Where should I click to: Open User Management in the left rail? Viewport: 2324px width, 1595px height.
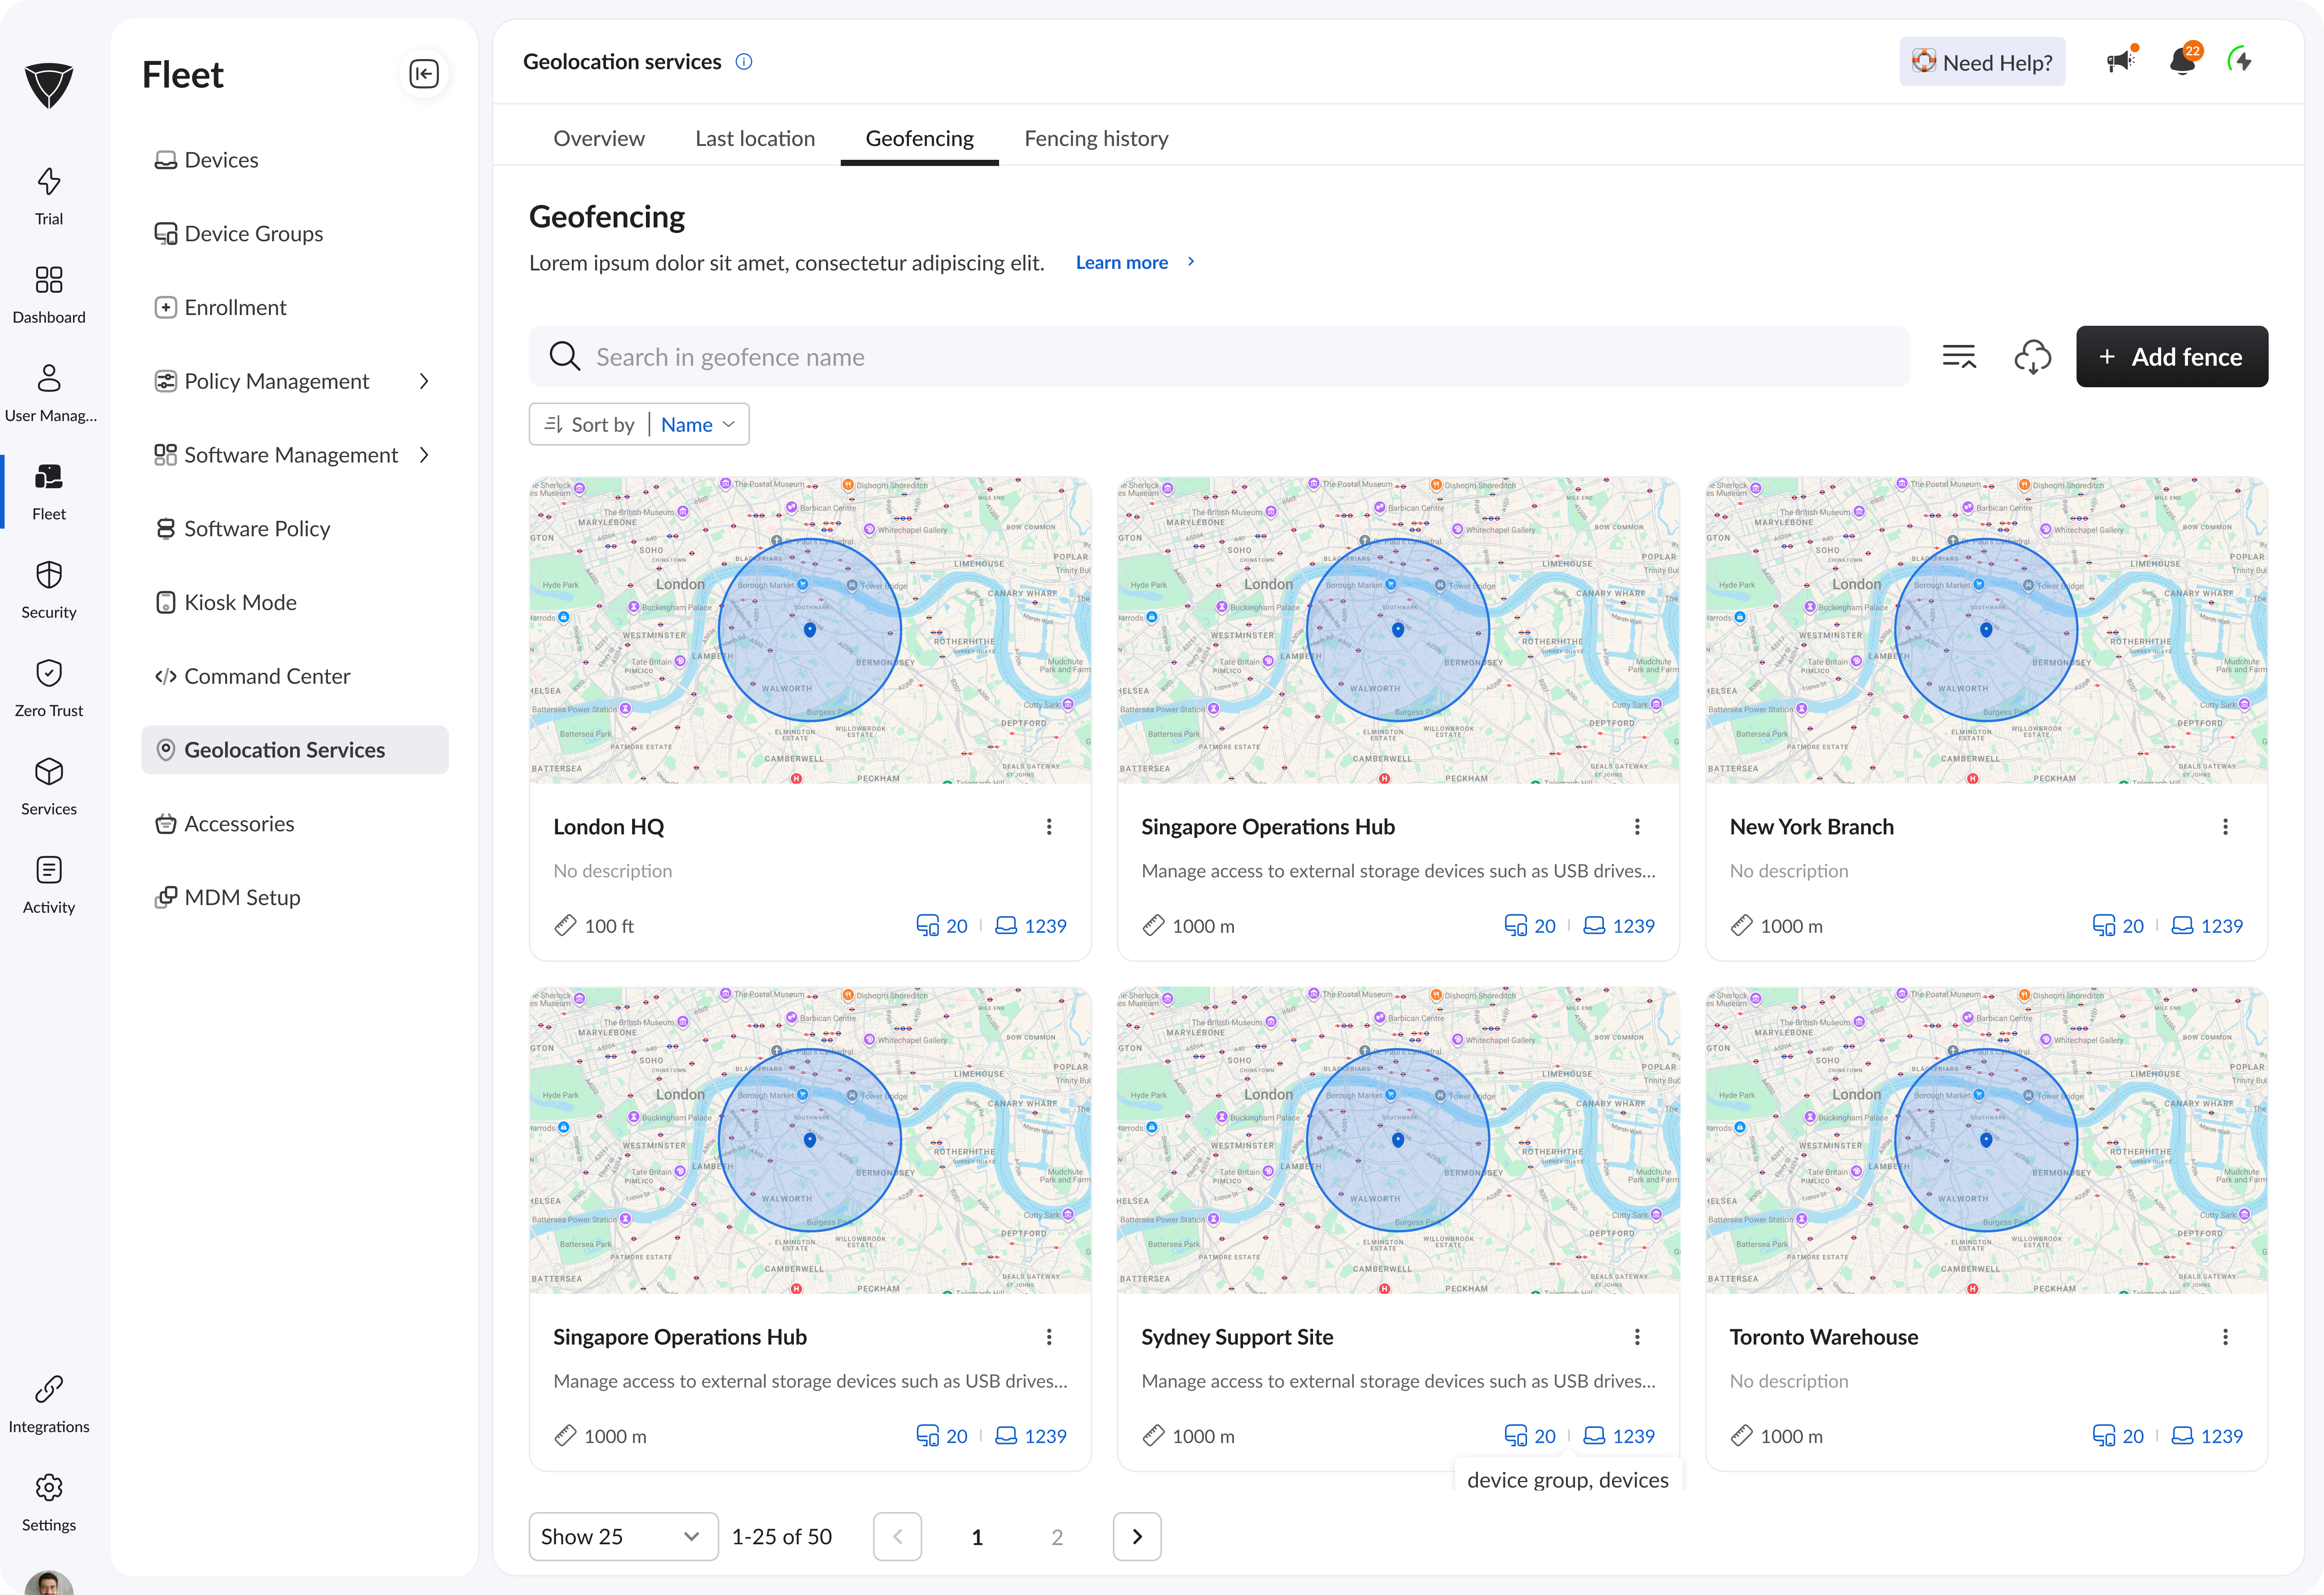click(49, 393)
